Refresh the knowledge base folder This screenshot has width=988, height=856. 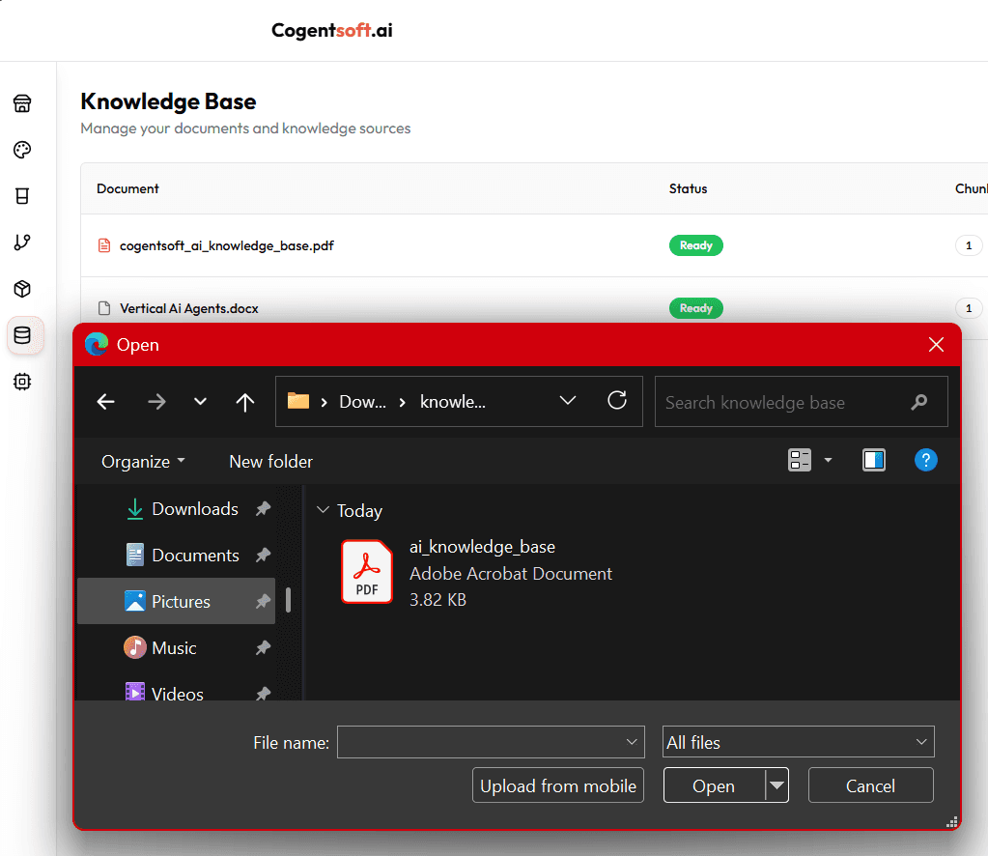pyautogui.click(x=617, y=401)
